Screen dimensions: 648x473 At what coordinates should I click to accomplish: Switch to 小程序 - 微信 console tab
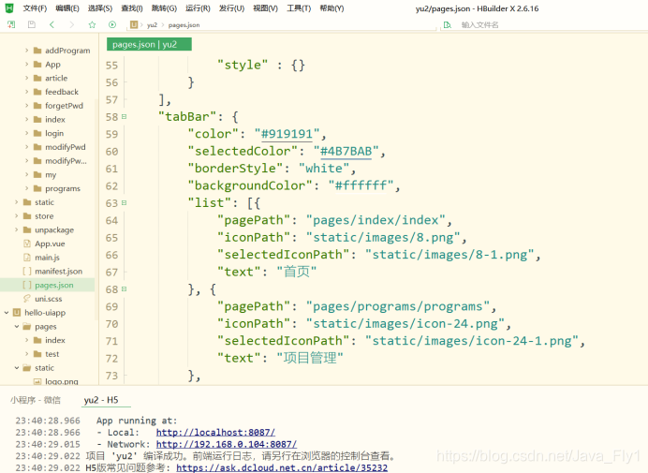pos(36,400)
